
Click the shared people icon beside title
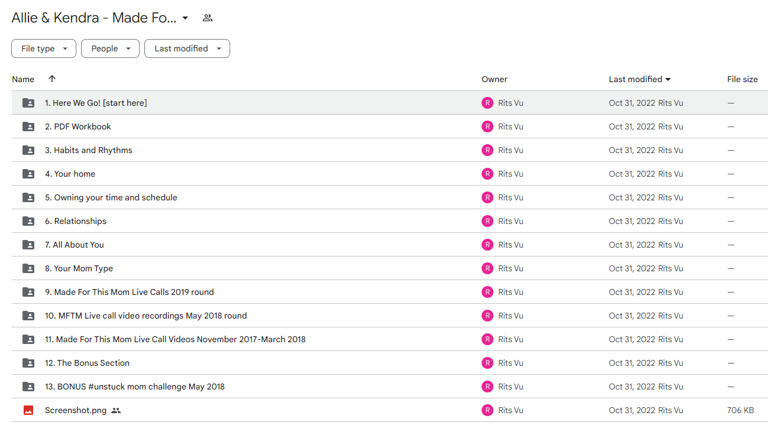207,18
